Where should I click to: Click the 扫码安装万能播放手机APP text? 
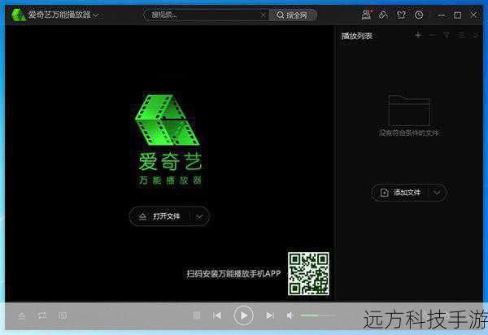(x=233, y=274)
